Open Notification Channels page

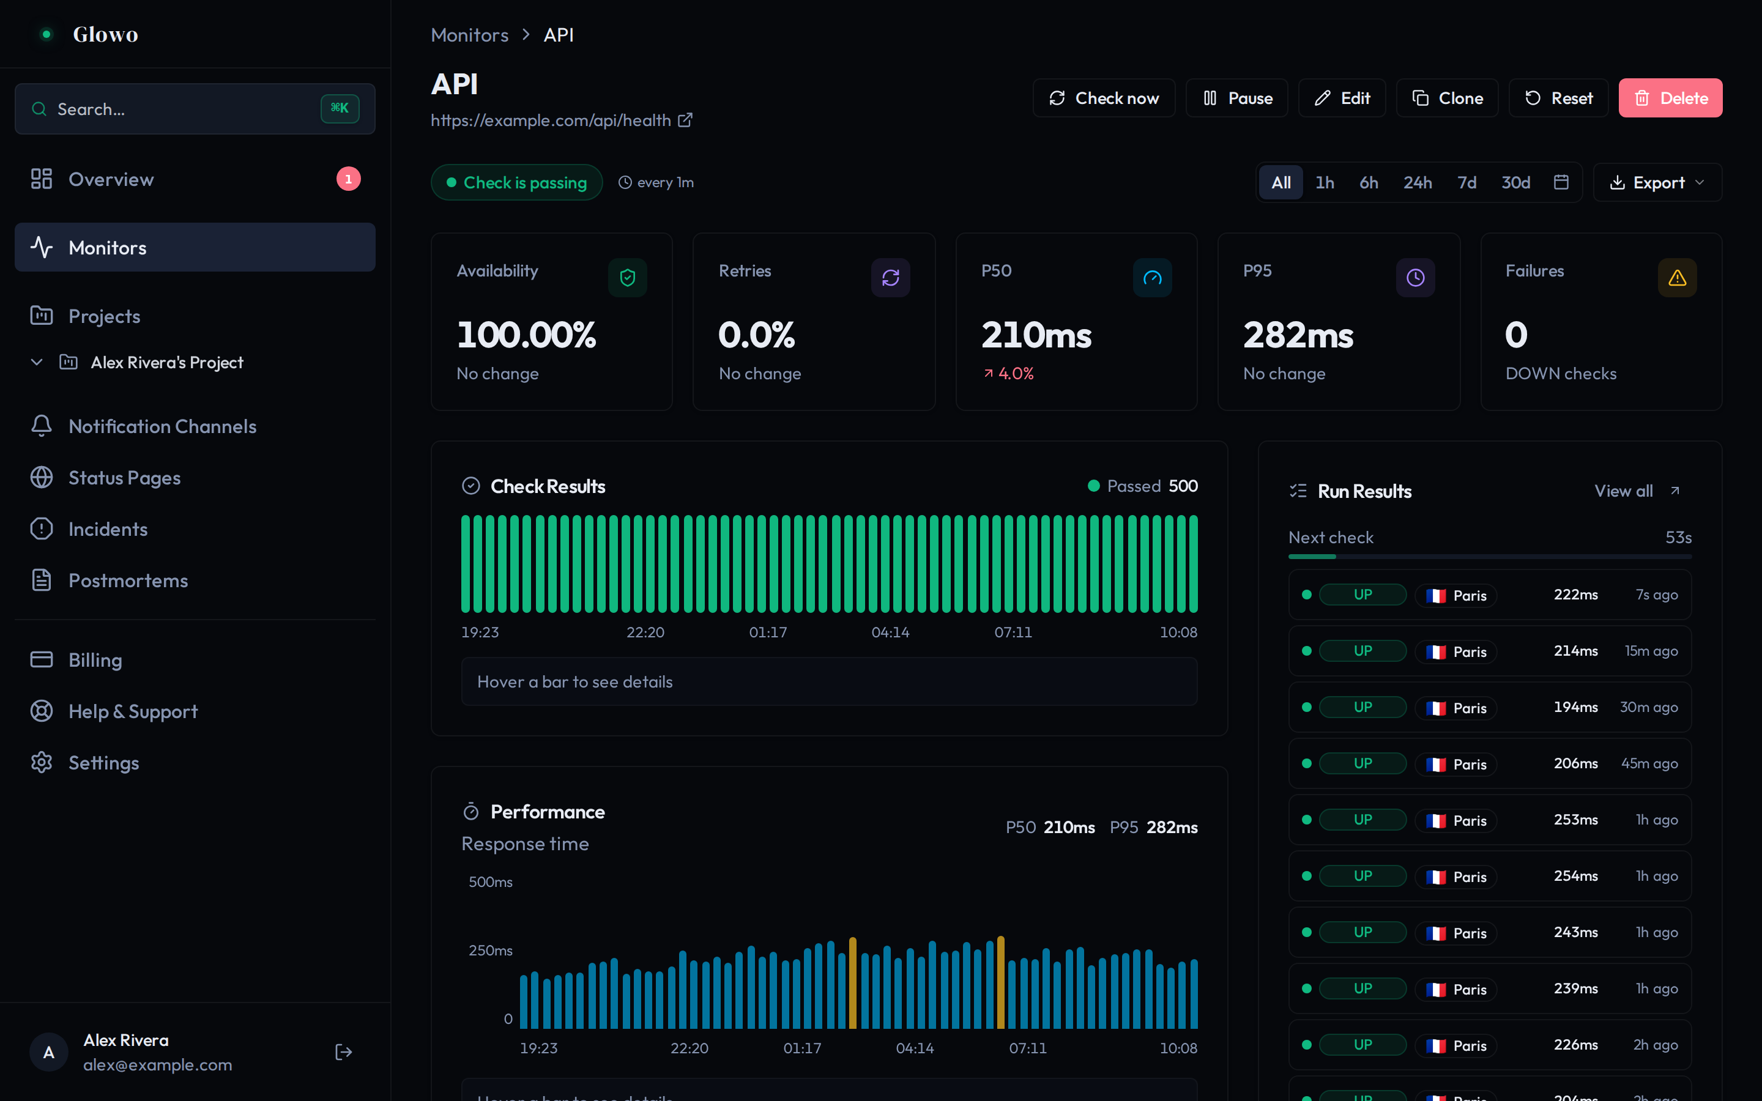point(195,426)
